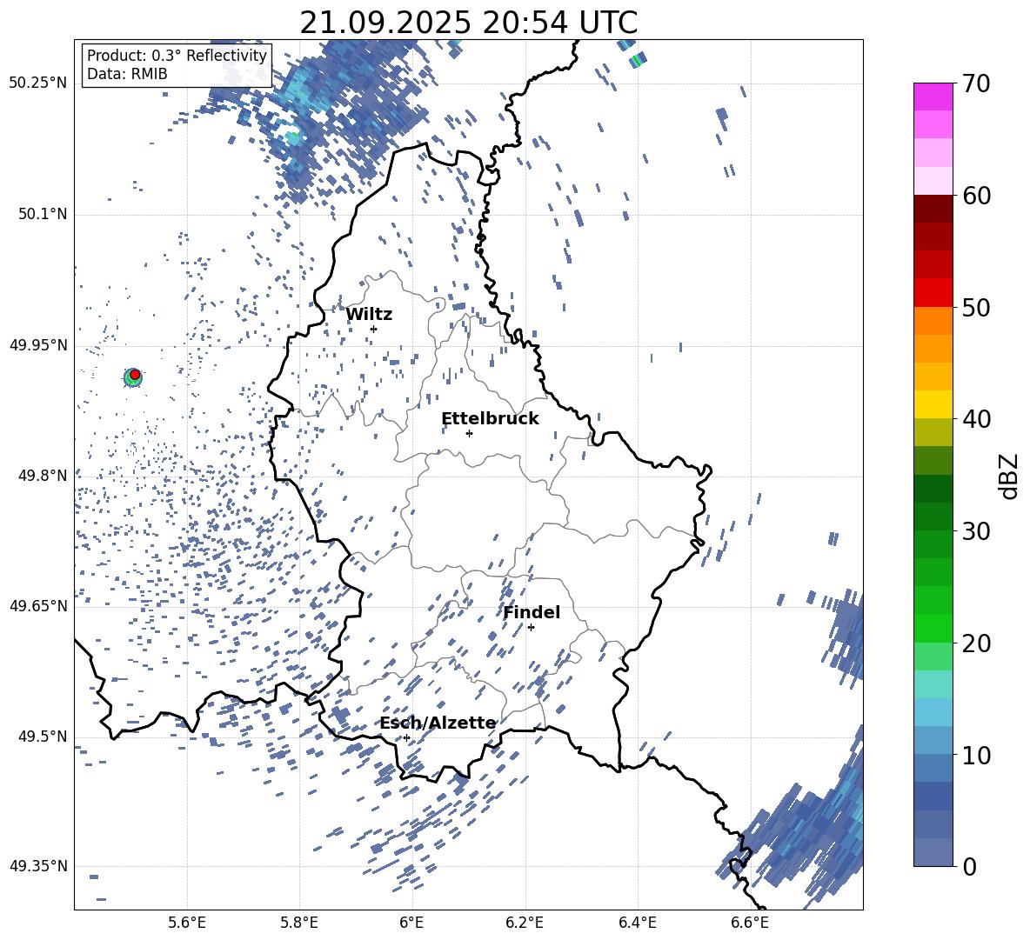
Task: Click the 6.6°E longitude label
Action: pos(750,923)
